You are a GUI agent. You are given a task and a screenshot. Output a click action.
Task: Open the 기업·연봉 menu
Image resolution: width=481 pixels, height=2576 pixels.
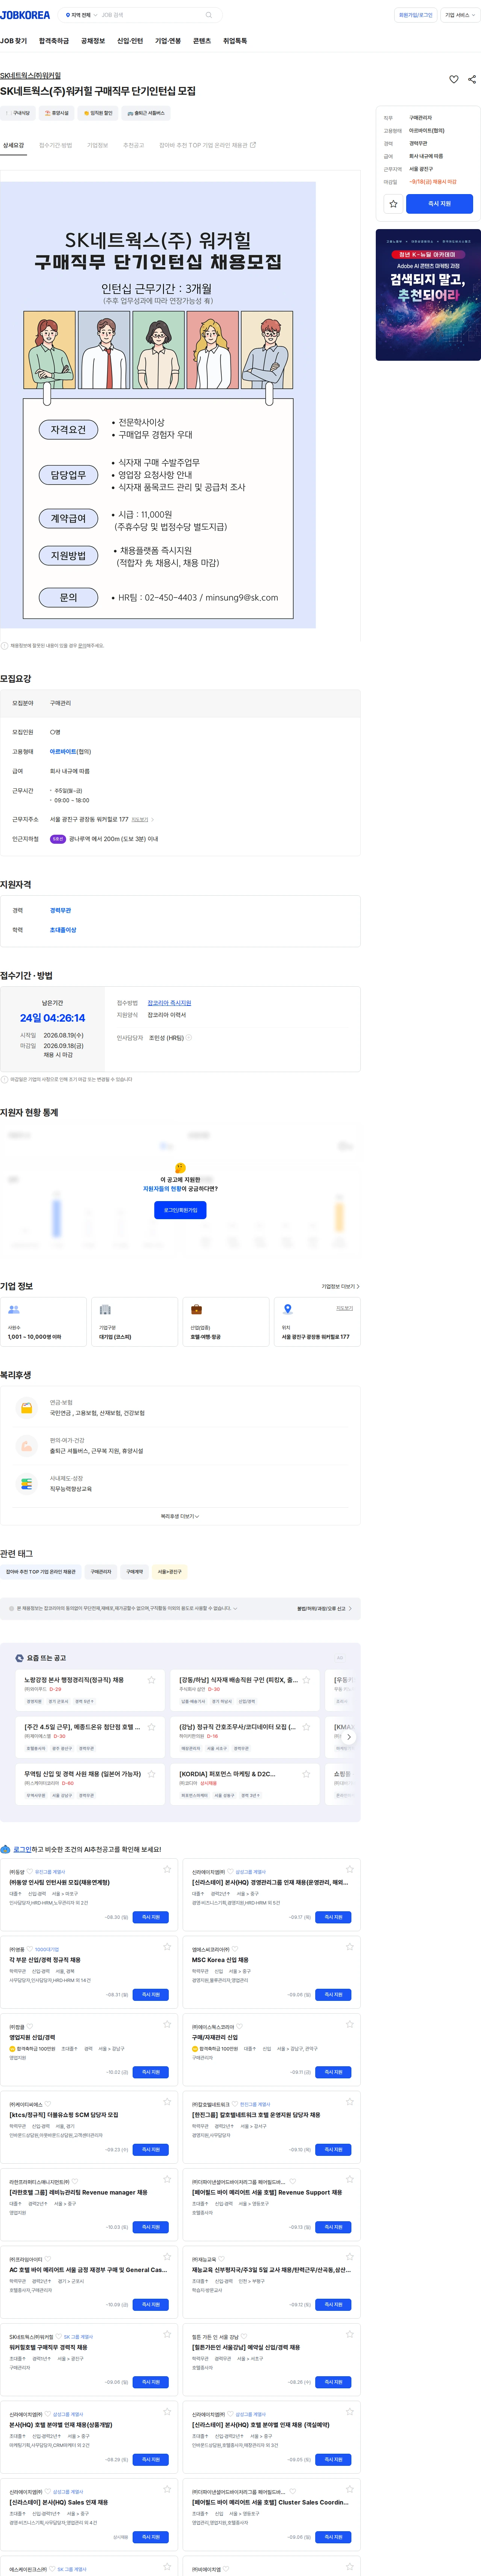point(168,41)
